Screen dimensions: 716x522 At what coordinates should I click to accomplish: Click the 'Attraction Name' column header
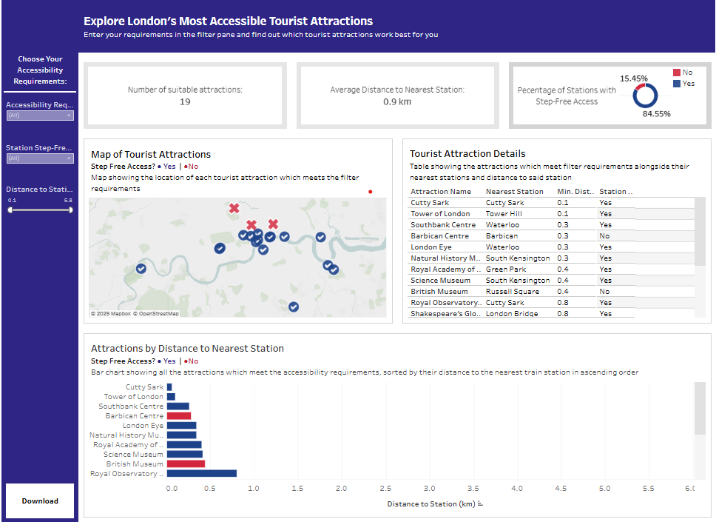tap(441, 192)
